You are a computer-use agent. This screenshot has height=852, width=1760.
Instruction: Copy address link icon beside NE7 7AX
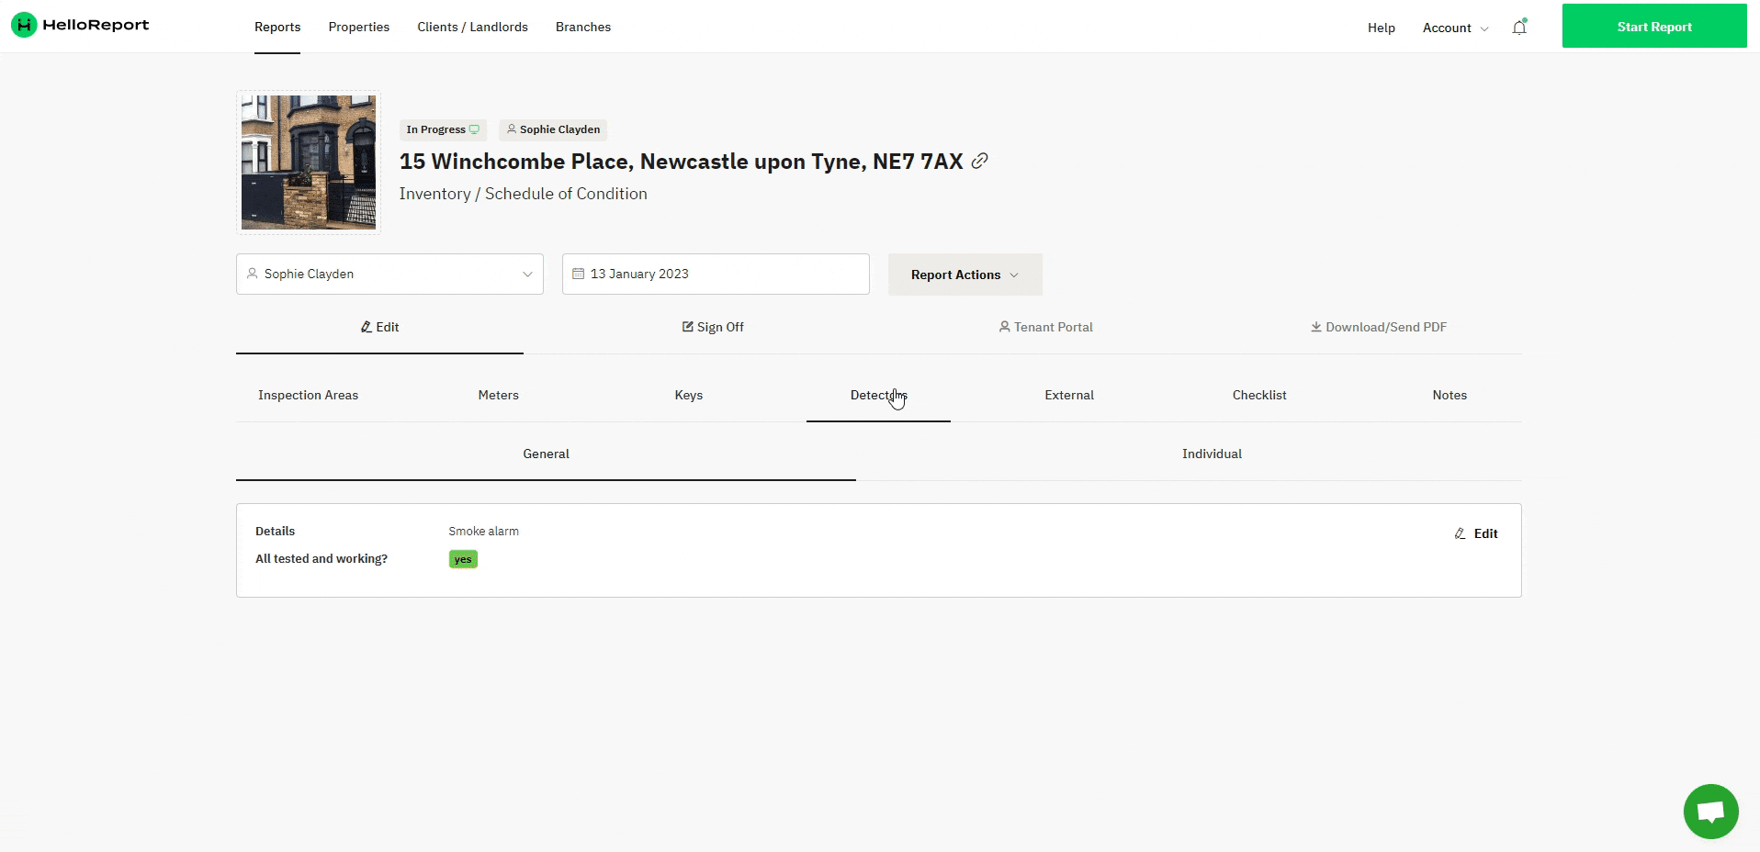tap(980, 162)
